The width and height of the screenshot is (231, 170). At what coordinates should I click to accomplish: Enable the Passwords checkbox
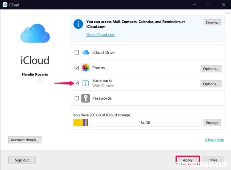[x=76, y=98]
